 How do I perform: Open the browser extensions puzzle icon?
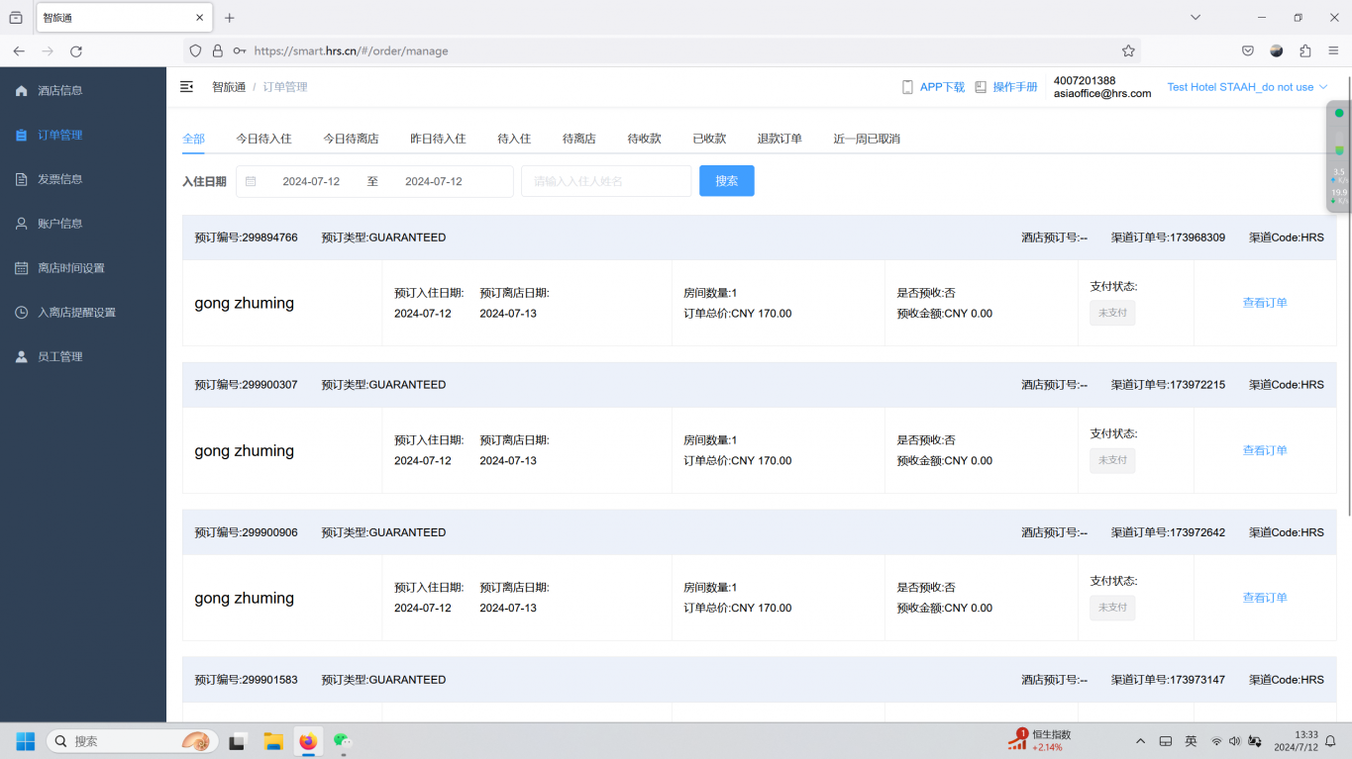tap(1304, 50)
